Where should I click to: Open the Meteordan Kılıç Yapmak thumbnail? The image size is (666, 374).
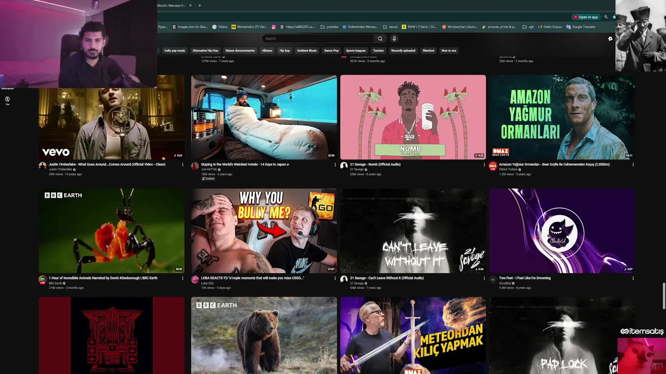coord(413,336)
